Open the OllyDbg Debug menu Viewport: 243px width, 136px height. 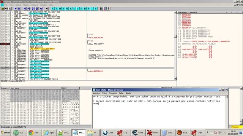point(18,5)
